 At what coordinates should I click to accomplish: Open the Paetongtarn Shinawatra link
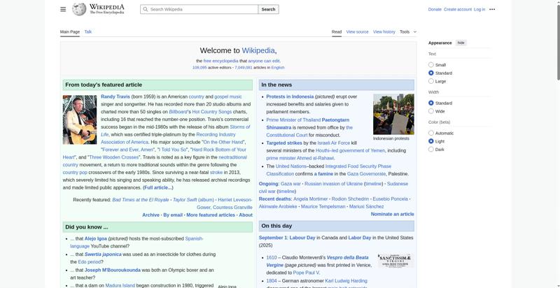coord(308,124)
